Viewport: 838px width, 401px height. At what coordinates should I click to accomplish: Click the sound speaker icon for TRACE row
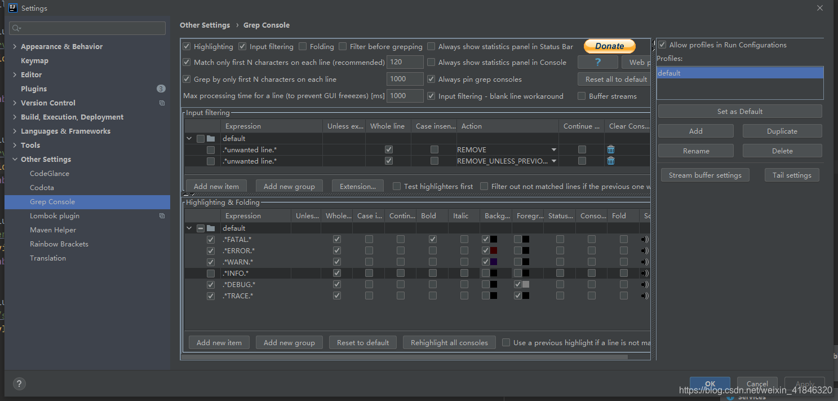645,296
